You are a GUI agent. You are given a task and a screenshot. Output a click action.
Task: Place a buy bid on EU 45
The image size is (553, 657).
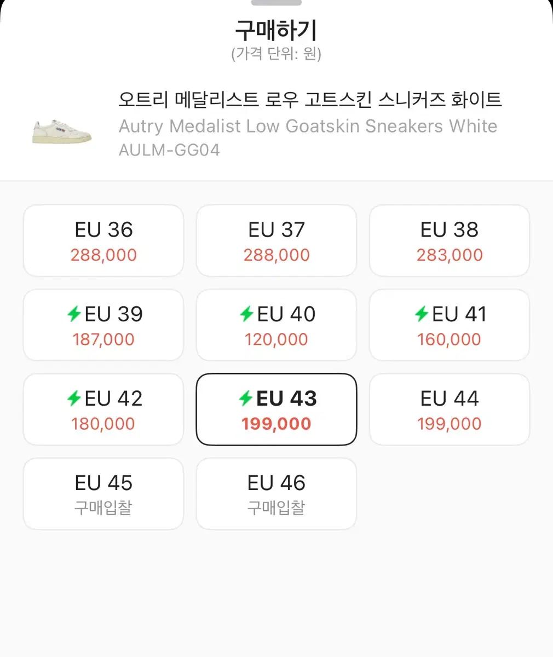point(103,494)
